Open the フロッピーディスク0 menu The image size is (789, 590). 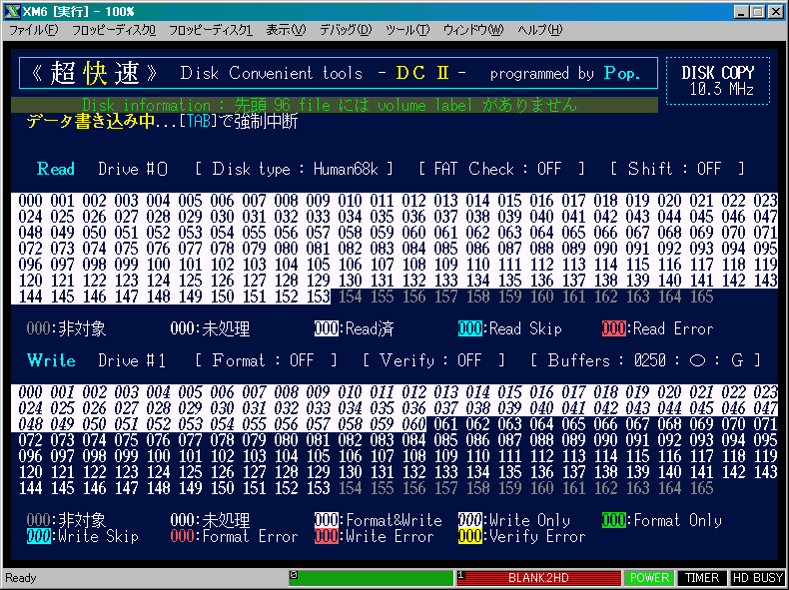coord(114,30)
